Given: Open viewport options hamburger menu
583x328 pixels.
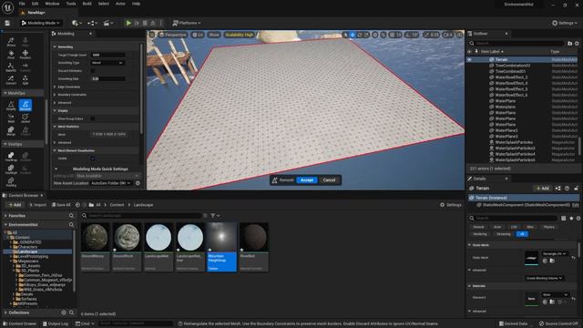Looking at the screenshot, I should 152,35.
